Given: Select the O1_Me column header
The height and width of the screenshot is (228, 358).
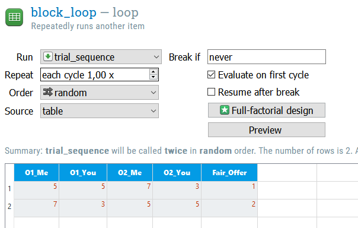Looking at the screenshot, I should 37,172.
